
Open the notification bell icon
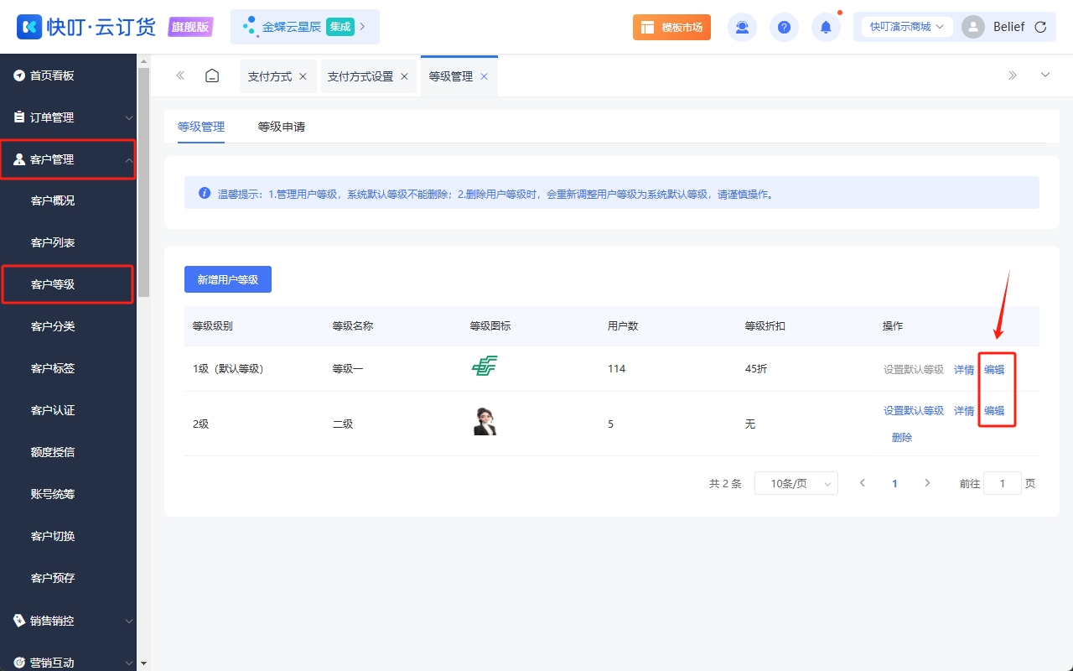826,27
